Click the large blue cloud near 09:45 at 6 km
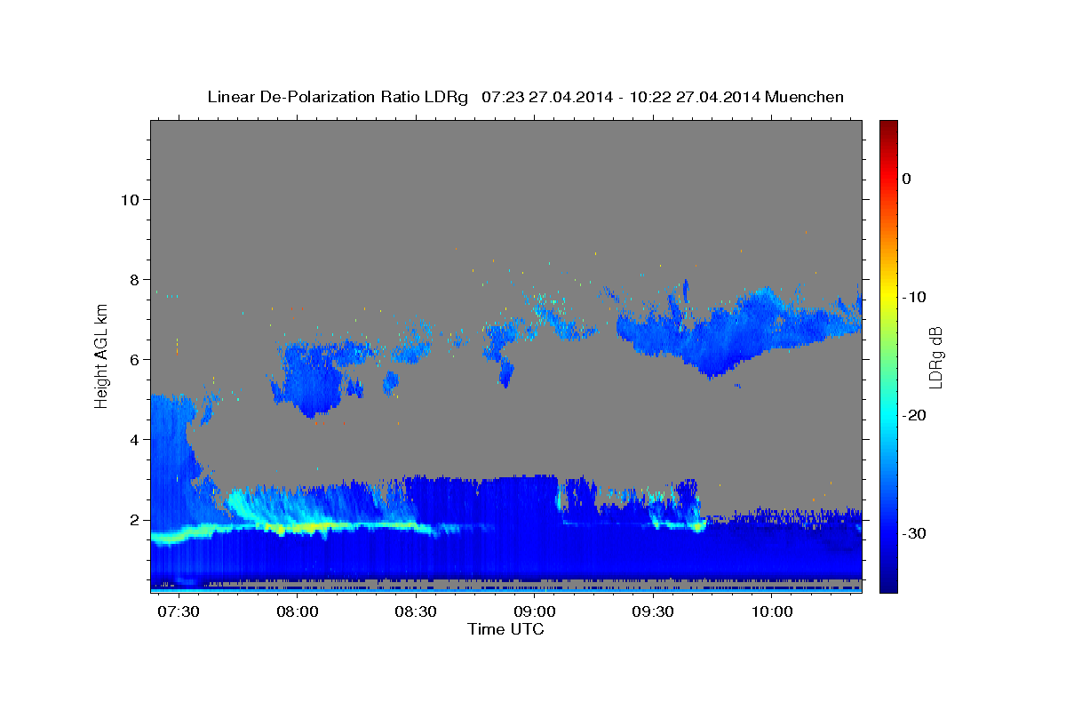 pos(728,333)
